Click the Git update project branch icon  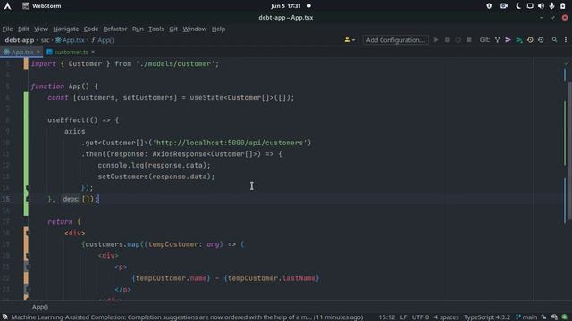[x=497, y=39]
